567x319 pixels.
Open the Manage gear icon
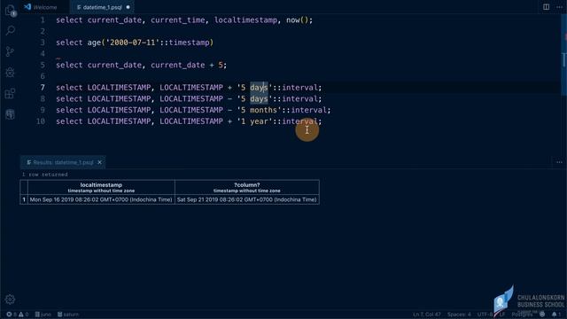(x=10, y=300)
